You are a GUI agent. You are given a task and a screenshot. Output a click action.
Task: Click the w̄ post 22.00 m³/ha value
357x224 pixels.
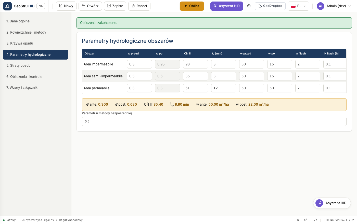pos(258,104)
